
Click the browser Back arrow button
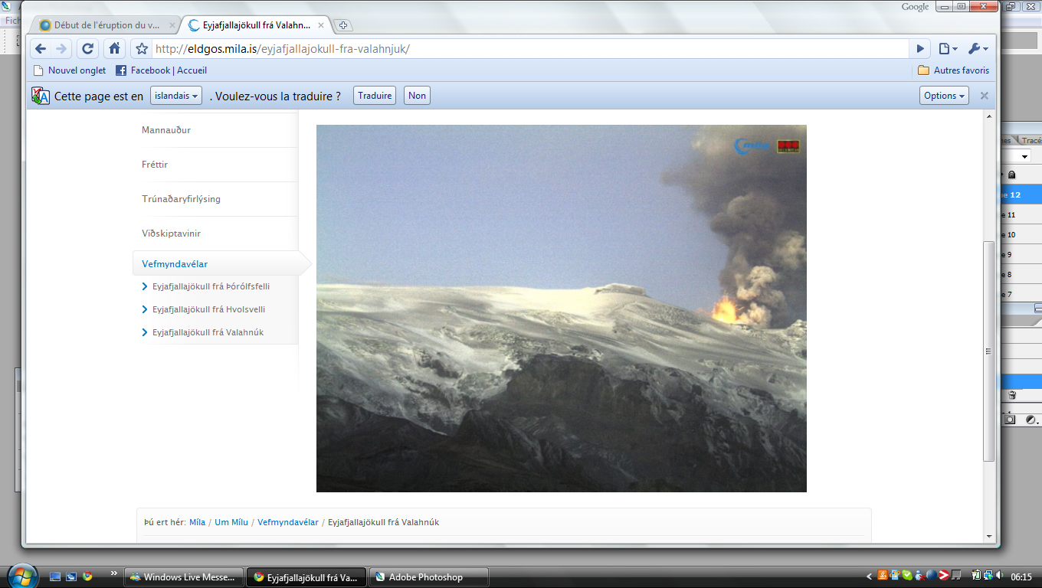point(41,48)
